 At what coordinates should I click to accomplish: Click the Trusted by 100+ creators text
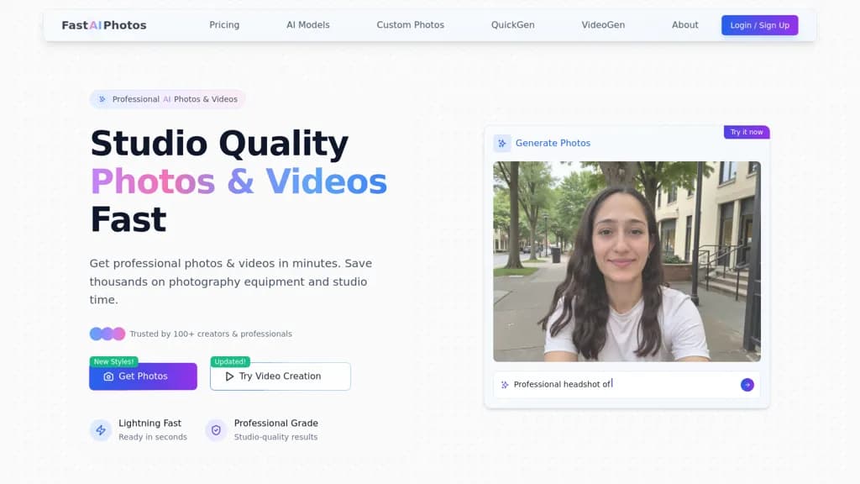(211, 334)
